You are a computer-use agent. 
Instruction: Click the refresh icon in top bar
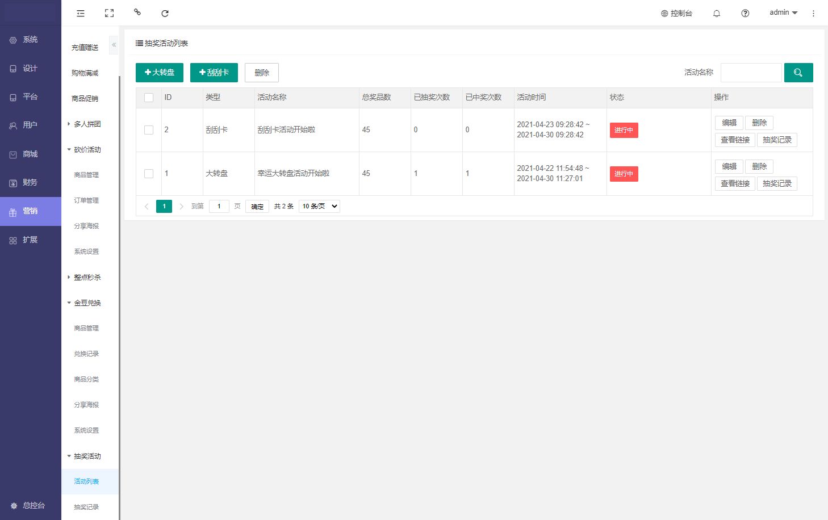pos(165,13)
